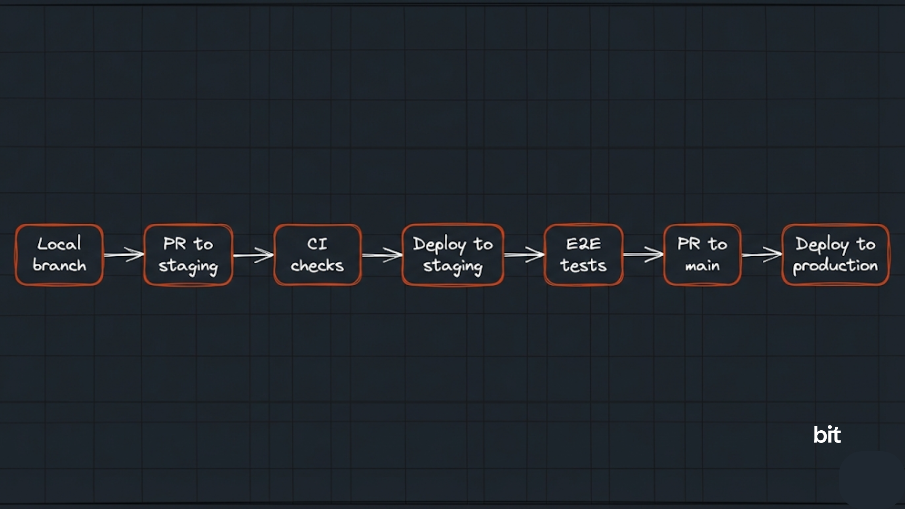Click the dark rounded shape below bit logo
The width and height of the screenshot is (905, 509).
[x=873, y=481]
